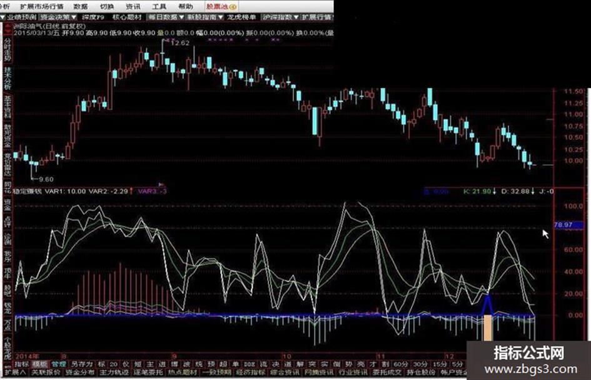Image resolution: width=591 pixels, height=380 pixels.
Task: Expand the 沪深指数 dropdown
Action: pos(281,17)
